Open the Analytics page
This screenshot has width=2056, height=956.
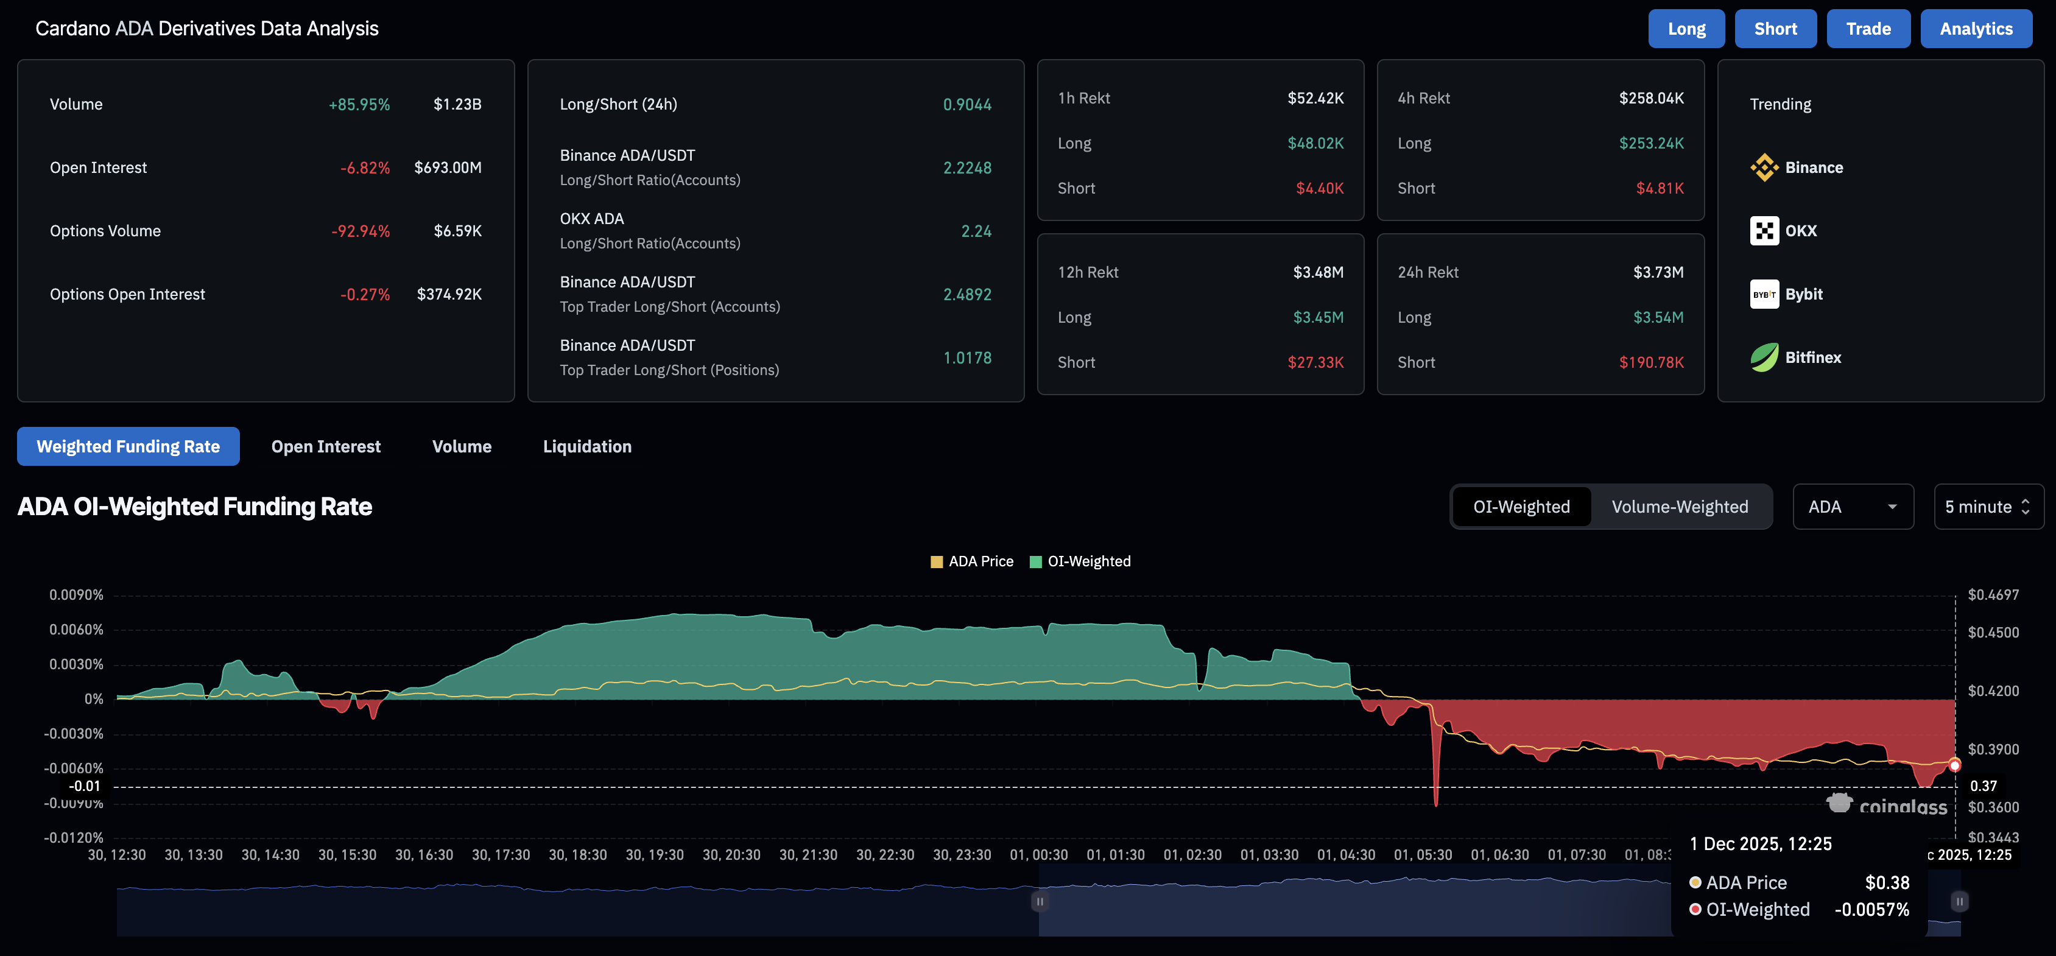(1976, 28)
